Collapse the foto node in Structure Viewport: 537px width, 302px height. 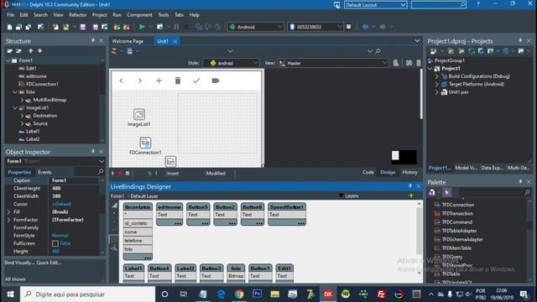[x=15, y=91]
